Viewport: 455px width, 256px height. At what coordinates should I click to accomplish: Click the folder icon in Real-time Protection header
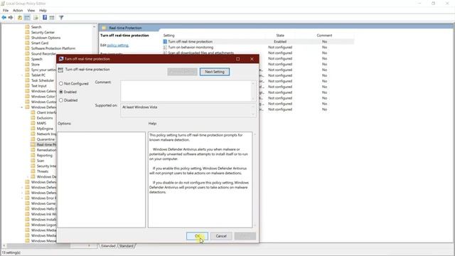point(104,28)
